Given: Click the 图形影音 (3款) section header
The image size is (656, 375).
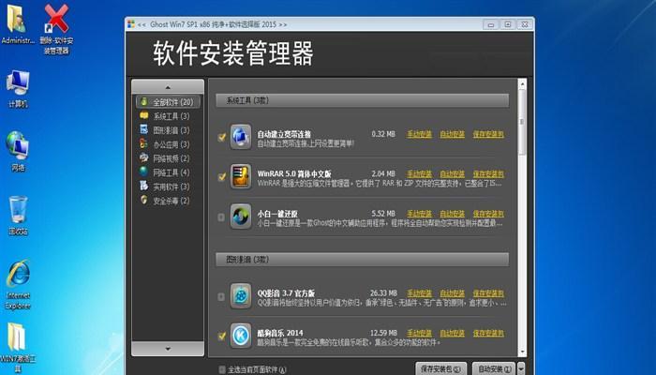Looking at the screenshot, I should [x=363, y=260].
